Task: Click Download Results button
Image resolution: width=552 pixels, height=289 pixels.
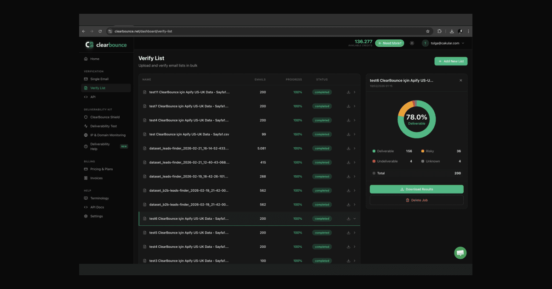Action: pos(417,189)
